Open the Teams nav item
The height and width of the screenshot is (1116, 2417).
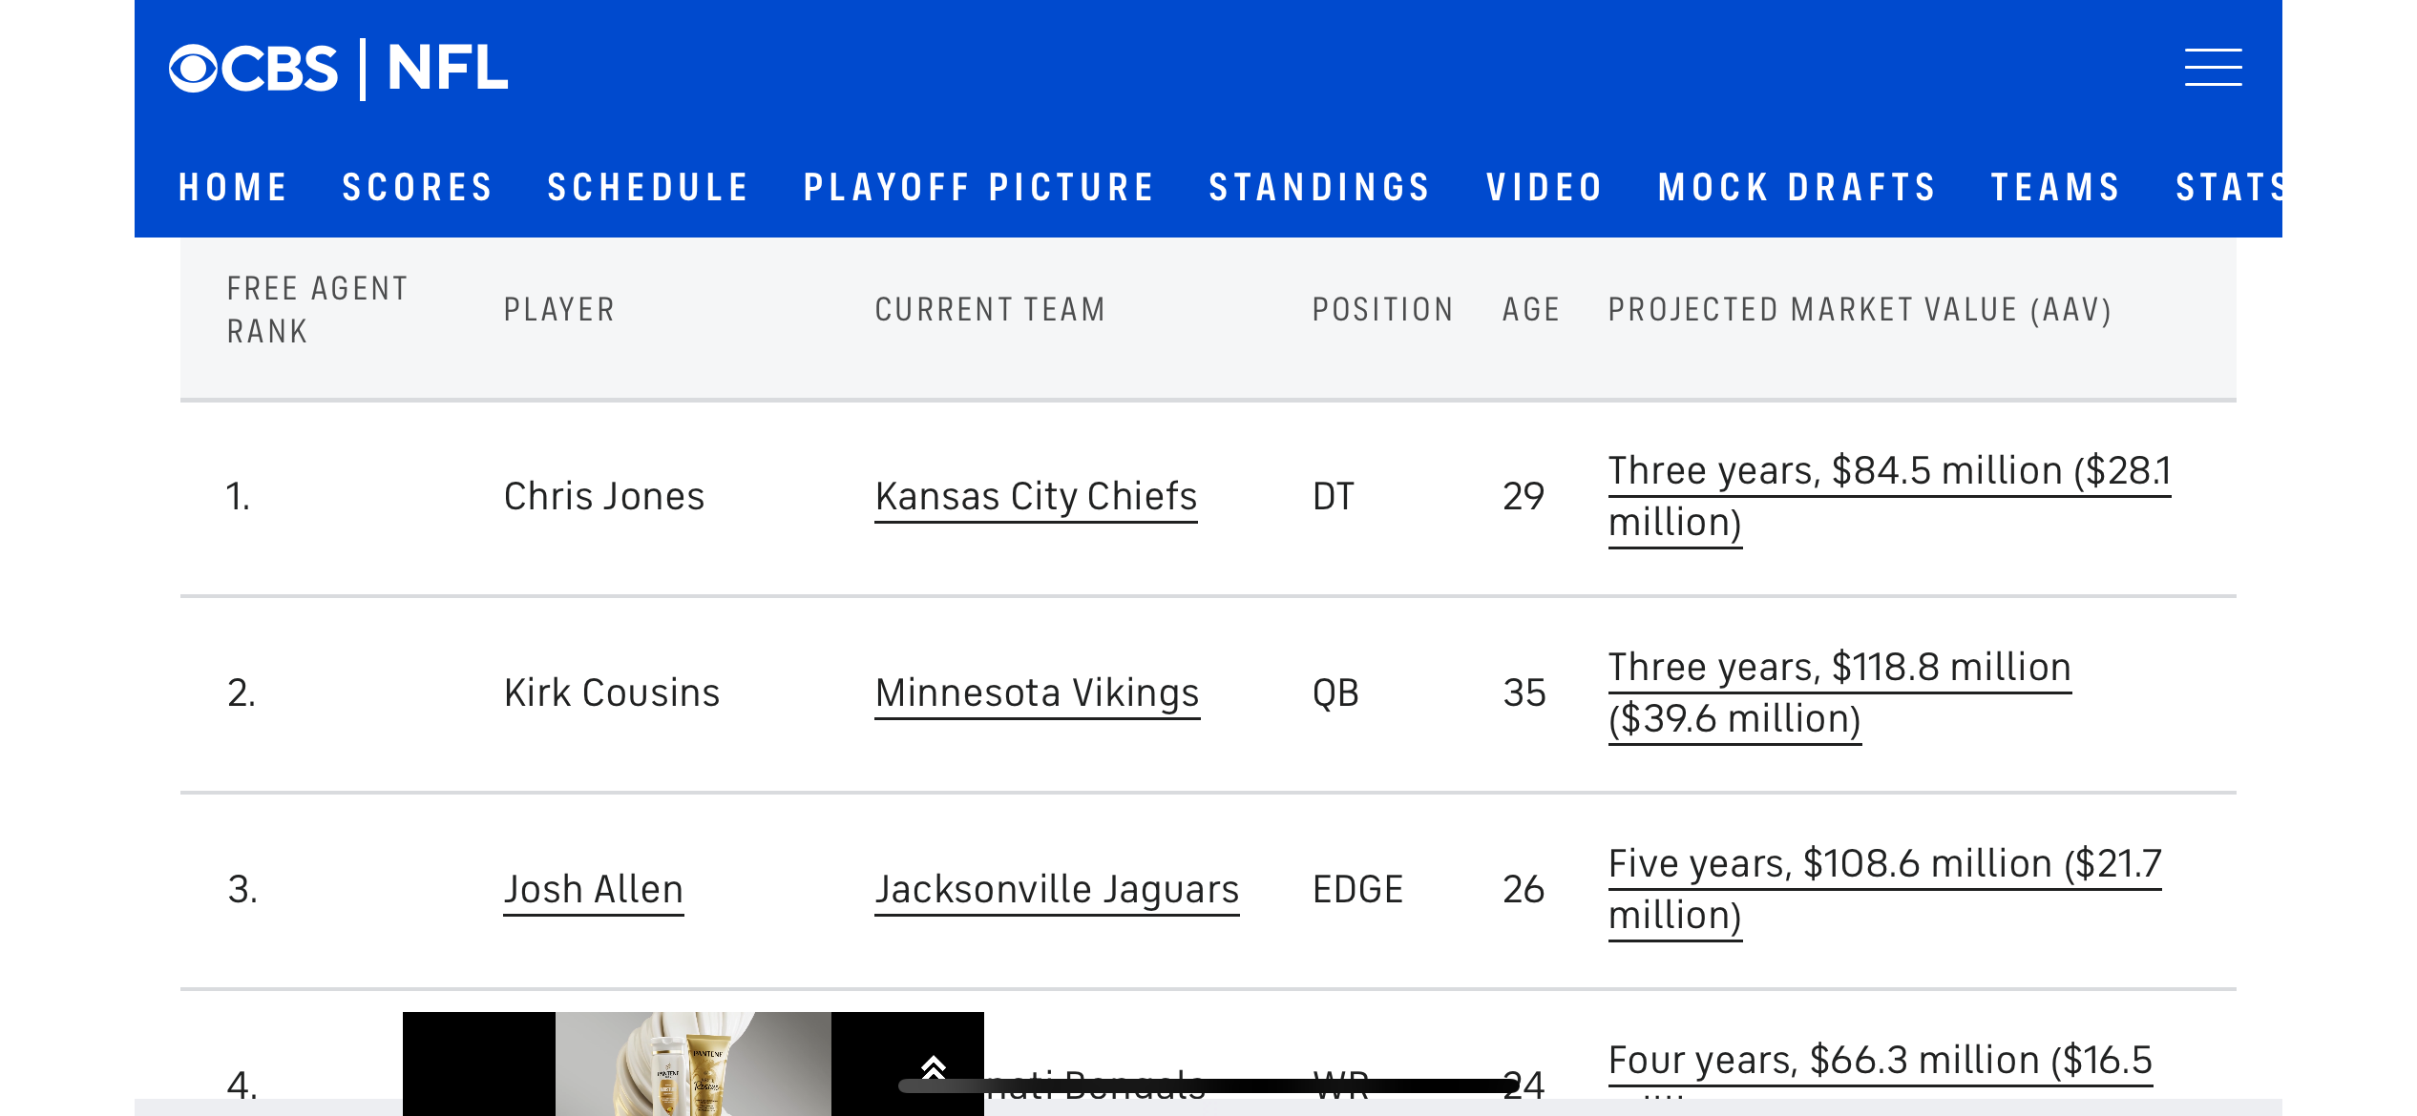[2056, 187]
